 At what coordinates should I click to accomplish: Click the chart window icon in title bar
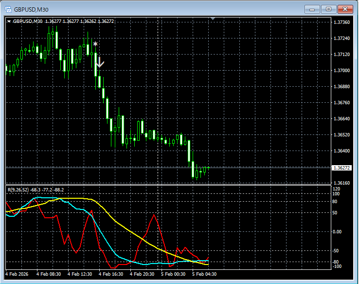click(x=8, y=9)
